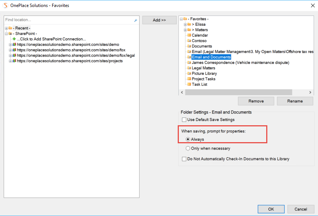Select the Picture Library favorite
This screenshot has width=318, height=216.
tap(204, 73)
